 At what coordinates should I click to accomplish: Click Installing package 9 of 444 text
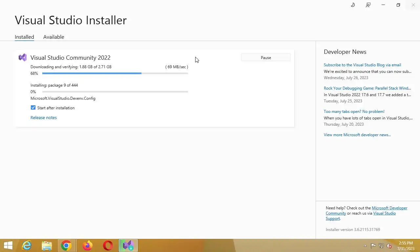(x=54, y=85)
